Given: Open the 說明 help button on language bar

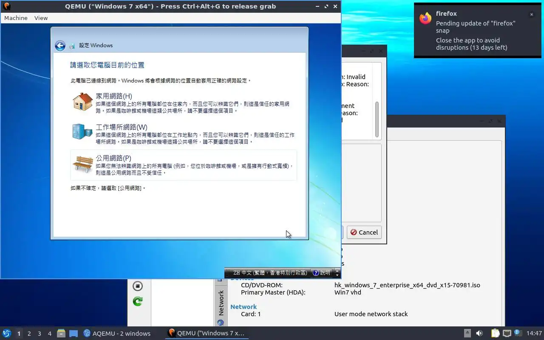Looking at the screenshot, I should (321, 273).
